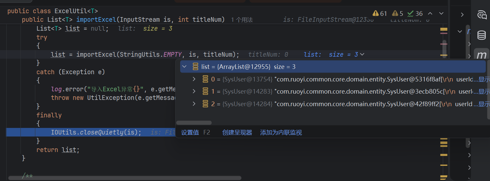Click the popup vertical scrollbar

click(488, 89)
